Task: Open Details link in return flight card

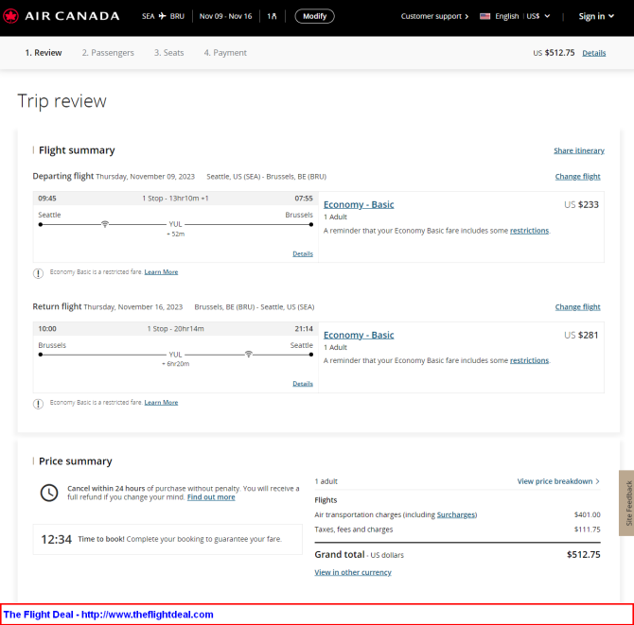Action: [303, 383]
